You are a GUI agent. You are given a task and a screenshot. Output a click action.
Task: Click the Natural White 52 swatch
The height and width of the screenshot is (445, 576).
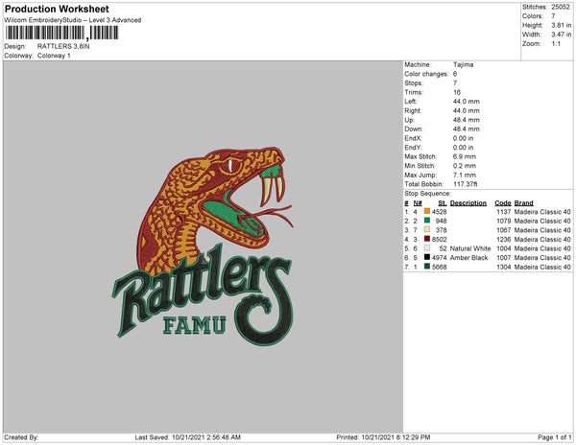click(x=427, y=248)
